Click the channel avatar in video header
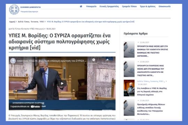 tap(13, 61)
